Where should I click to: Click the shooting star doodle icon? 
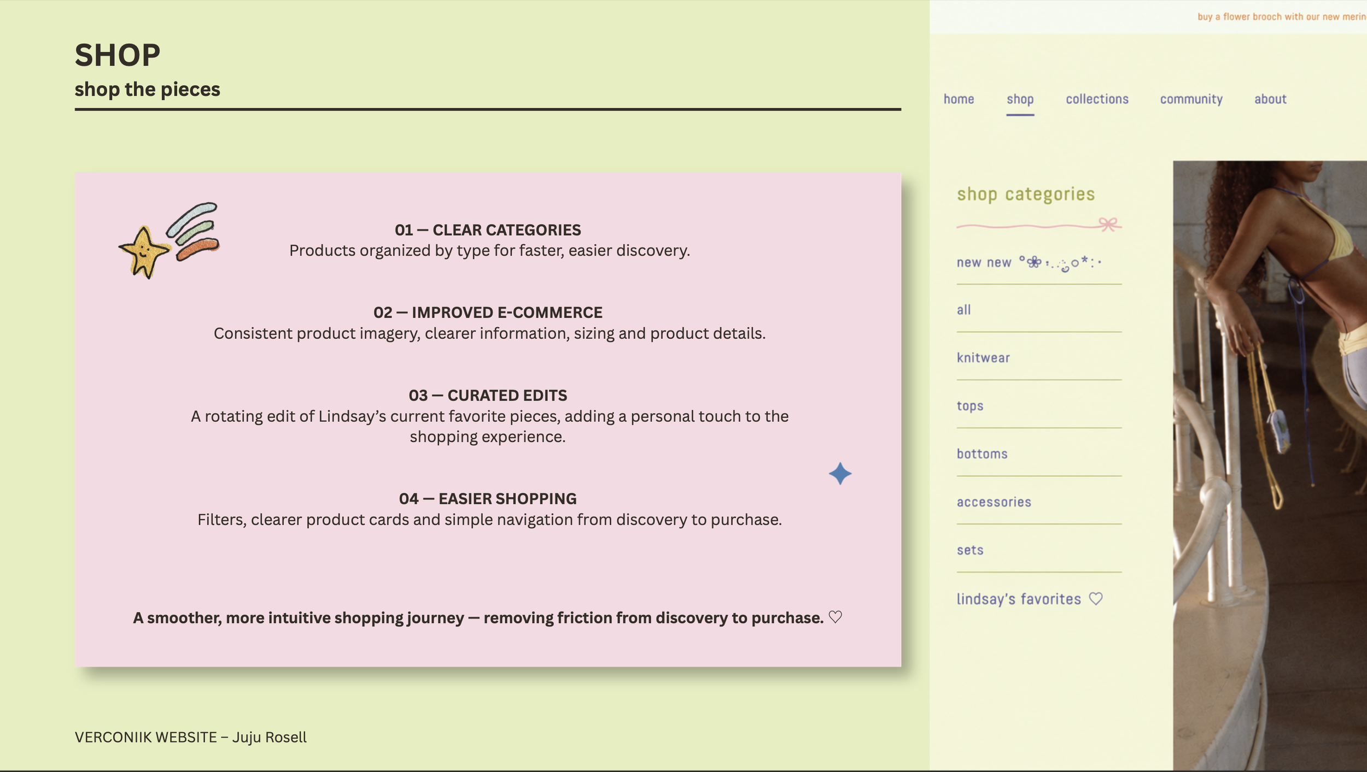tap(169, 240)
